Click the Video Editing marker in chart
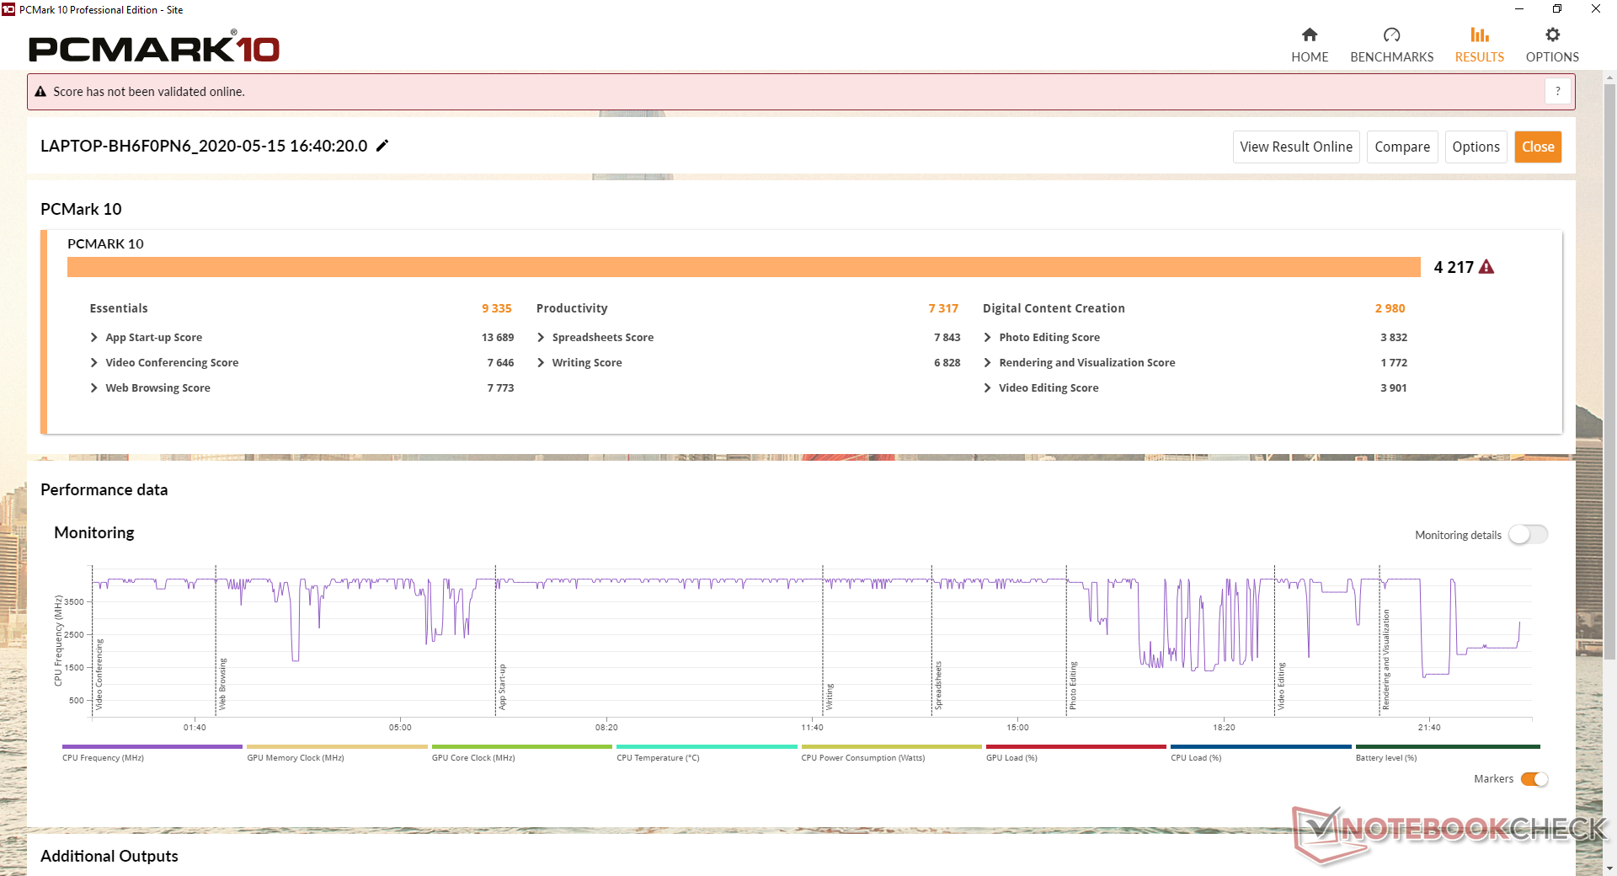Viewport: 1617px width, 876px height. tap(1281, 686)
